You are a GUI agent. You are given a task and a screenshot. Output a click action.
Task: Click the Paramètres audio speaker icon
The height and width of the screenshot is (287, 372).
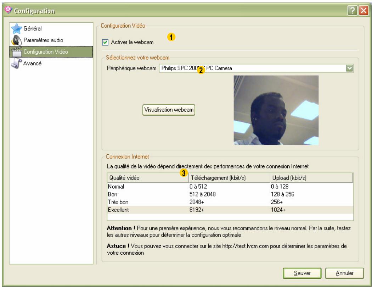pyautogui.click(x=16, y=40)
